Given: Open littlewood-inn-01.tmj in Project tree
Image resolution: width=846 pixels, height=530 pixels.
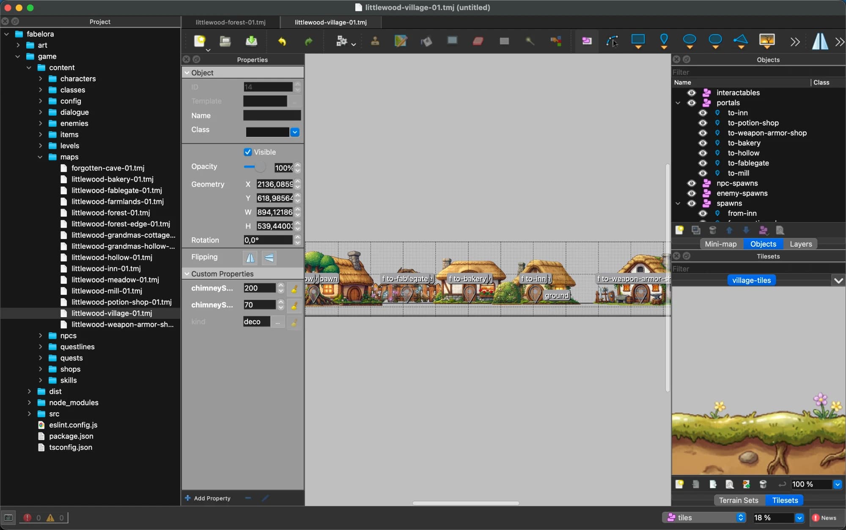Looking at the screenshot, I should [106, 269].
